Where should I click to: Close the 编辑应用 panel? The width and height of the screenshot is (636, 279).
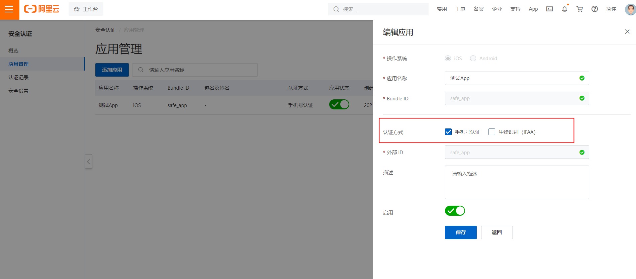[x=627, y=32]
